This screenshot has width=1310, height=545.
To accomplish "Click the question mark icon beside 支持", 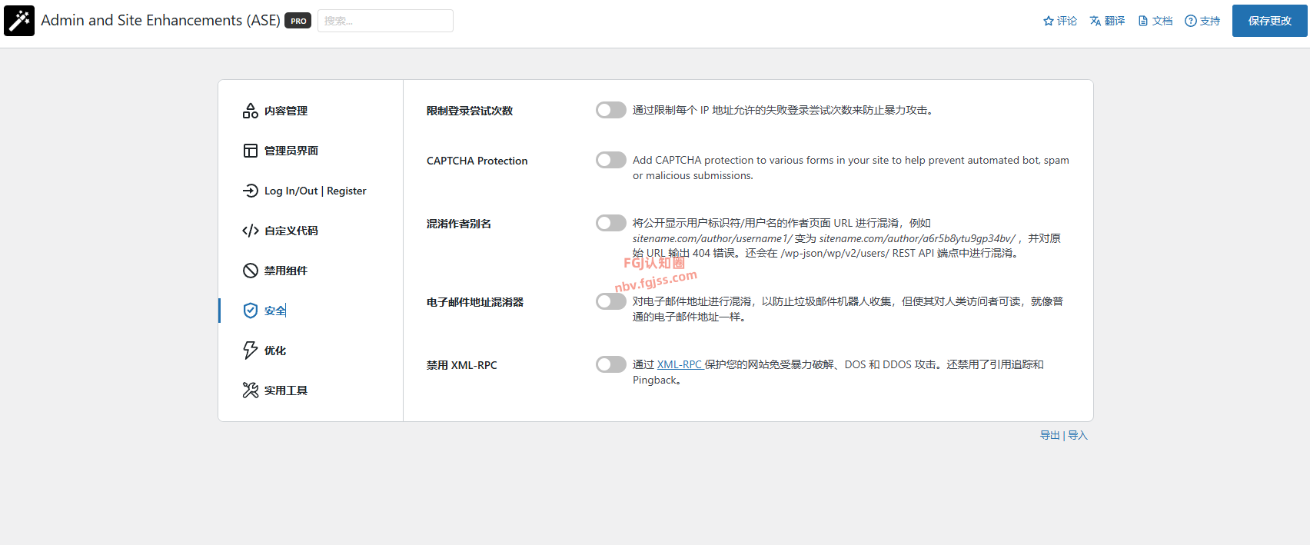I will coord(1191,21).
